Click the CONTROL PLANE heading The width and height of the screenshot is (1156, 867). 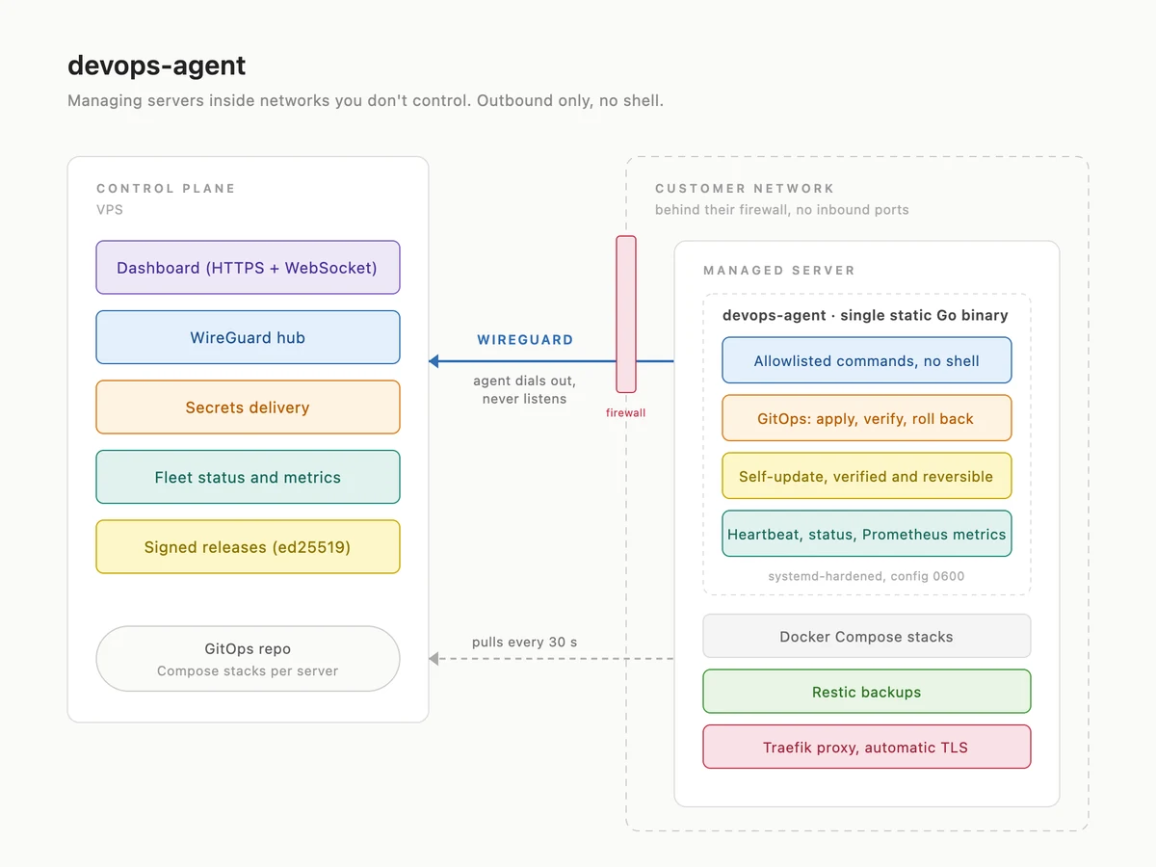[x=166, y=189]
